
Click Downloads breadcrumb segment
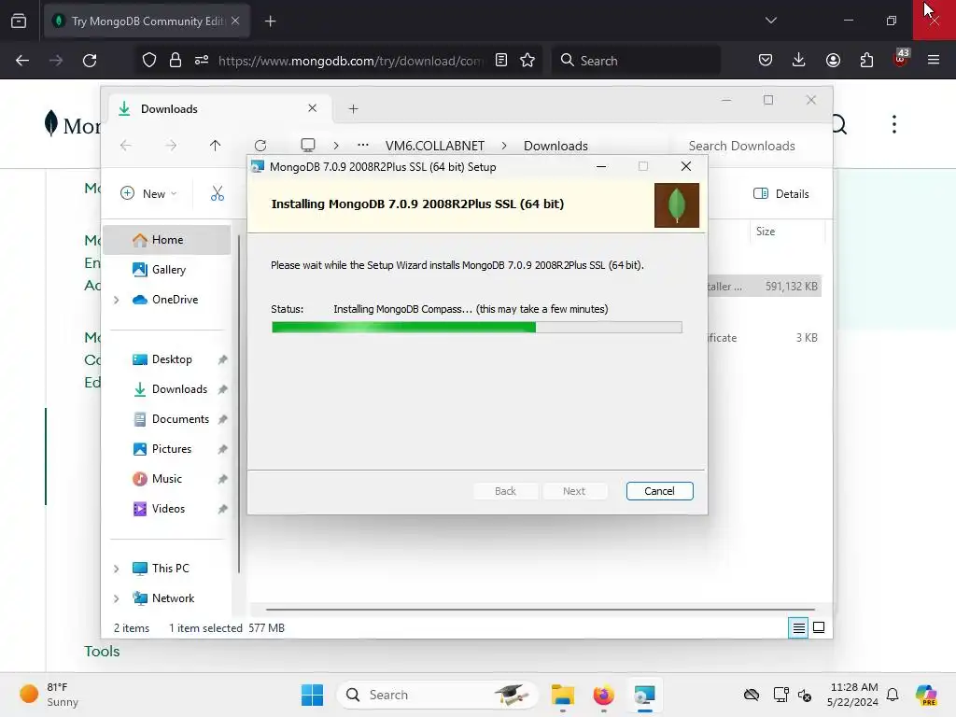555,146
